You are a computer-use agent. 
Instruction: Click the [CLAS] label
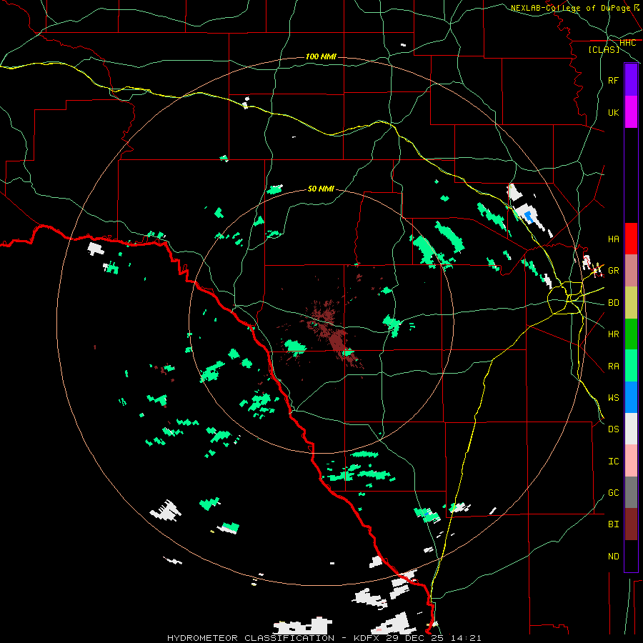coord(604,49)
